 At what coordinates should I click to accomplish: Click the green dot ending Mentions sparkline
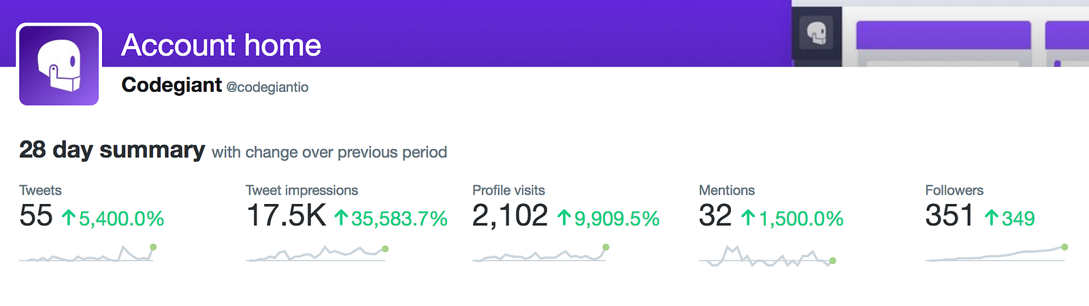point(832,260)
